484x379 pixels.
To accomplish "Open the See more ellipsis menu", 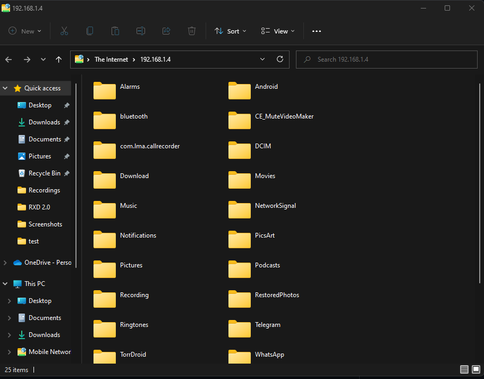I will 317,31.
